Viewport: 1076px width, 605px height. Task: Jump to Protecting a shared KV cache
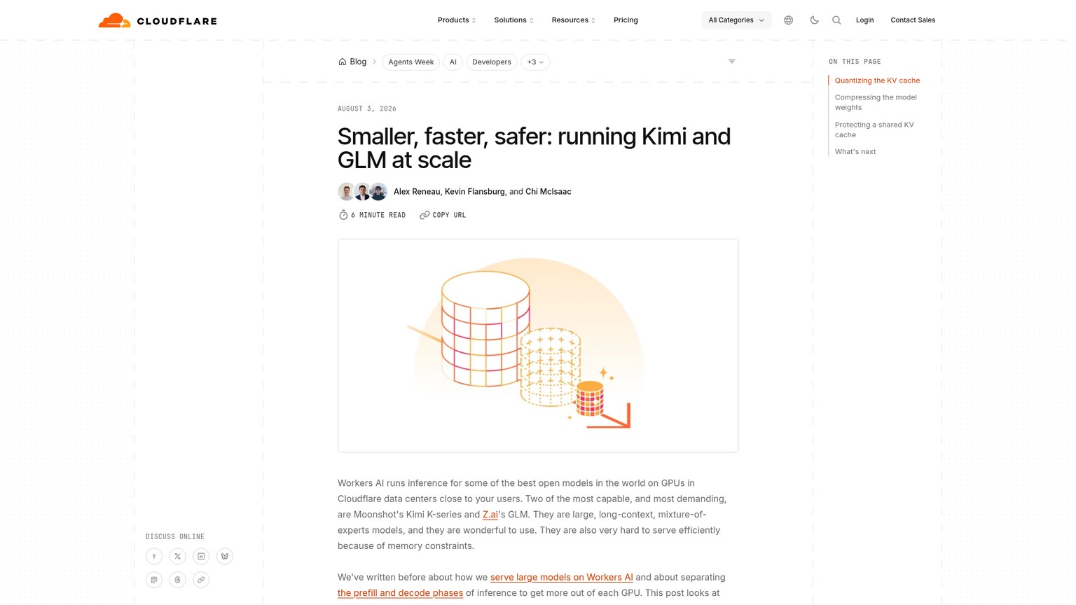click(x=874, y=130)
